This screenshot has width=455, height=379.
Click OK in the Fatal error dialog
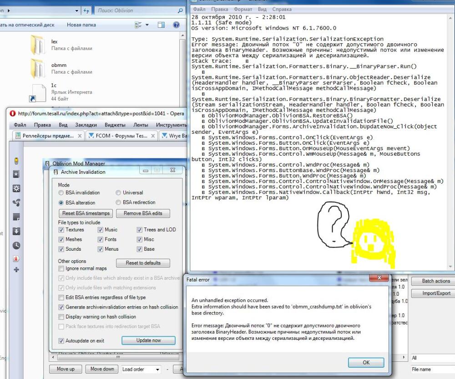[x=366, y=363]
